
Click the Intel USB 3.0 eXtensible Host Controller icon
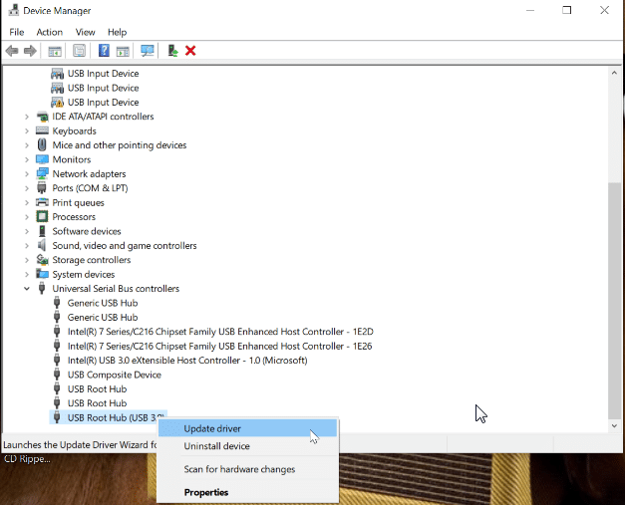click(x=57, y=361)
